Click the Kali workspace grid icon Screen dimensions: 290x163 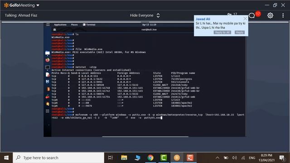tap(48, 24)
